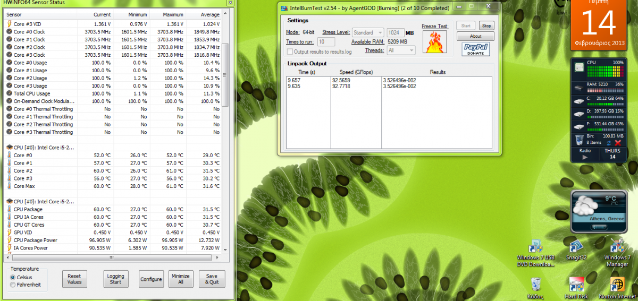Click the Current column header
Screen dimensions: 638x301
tap(95, 15)
